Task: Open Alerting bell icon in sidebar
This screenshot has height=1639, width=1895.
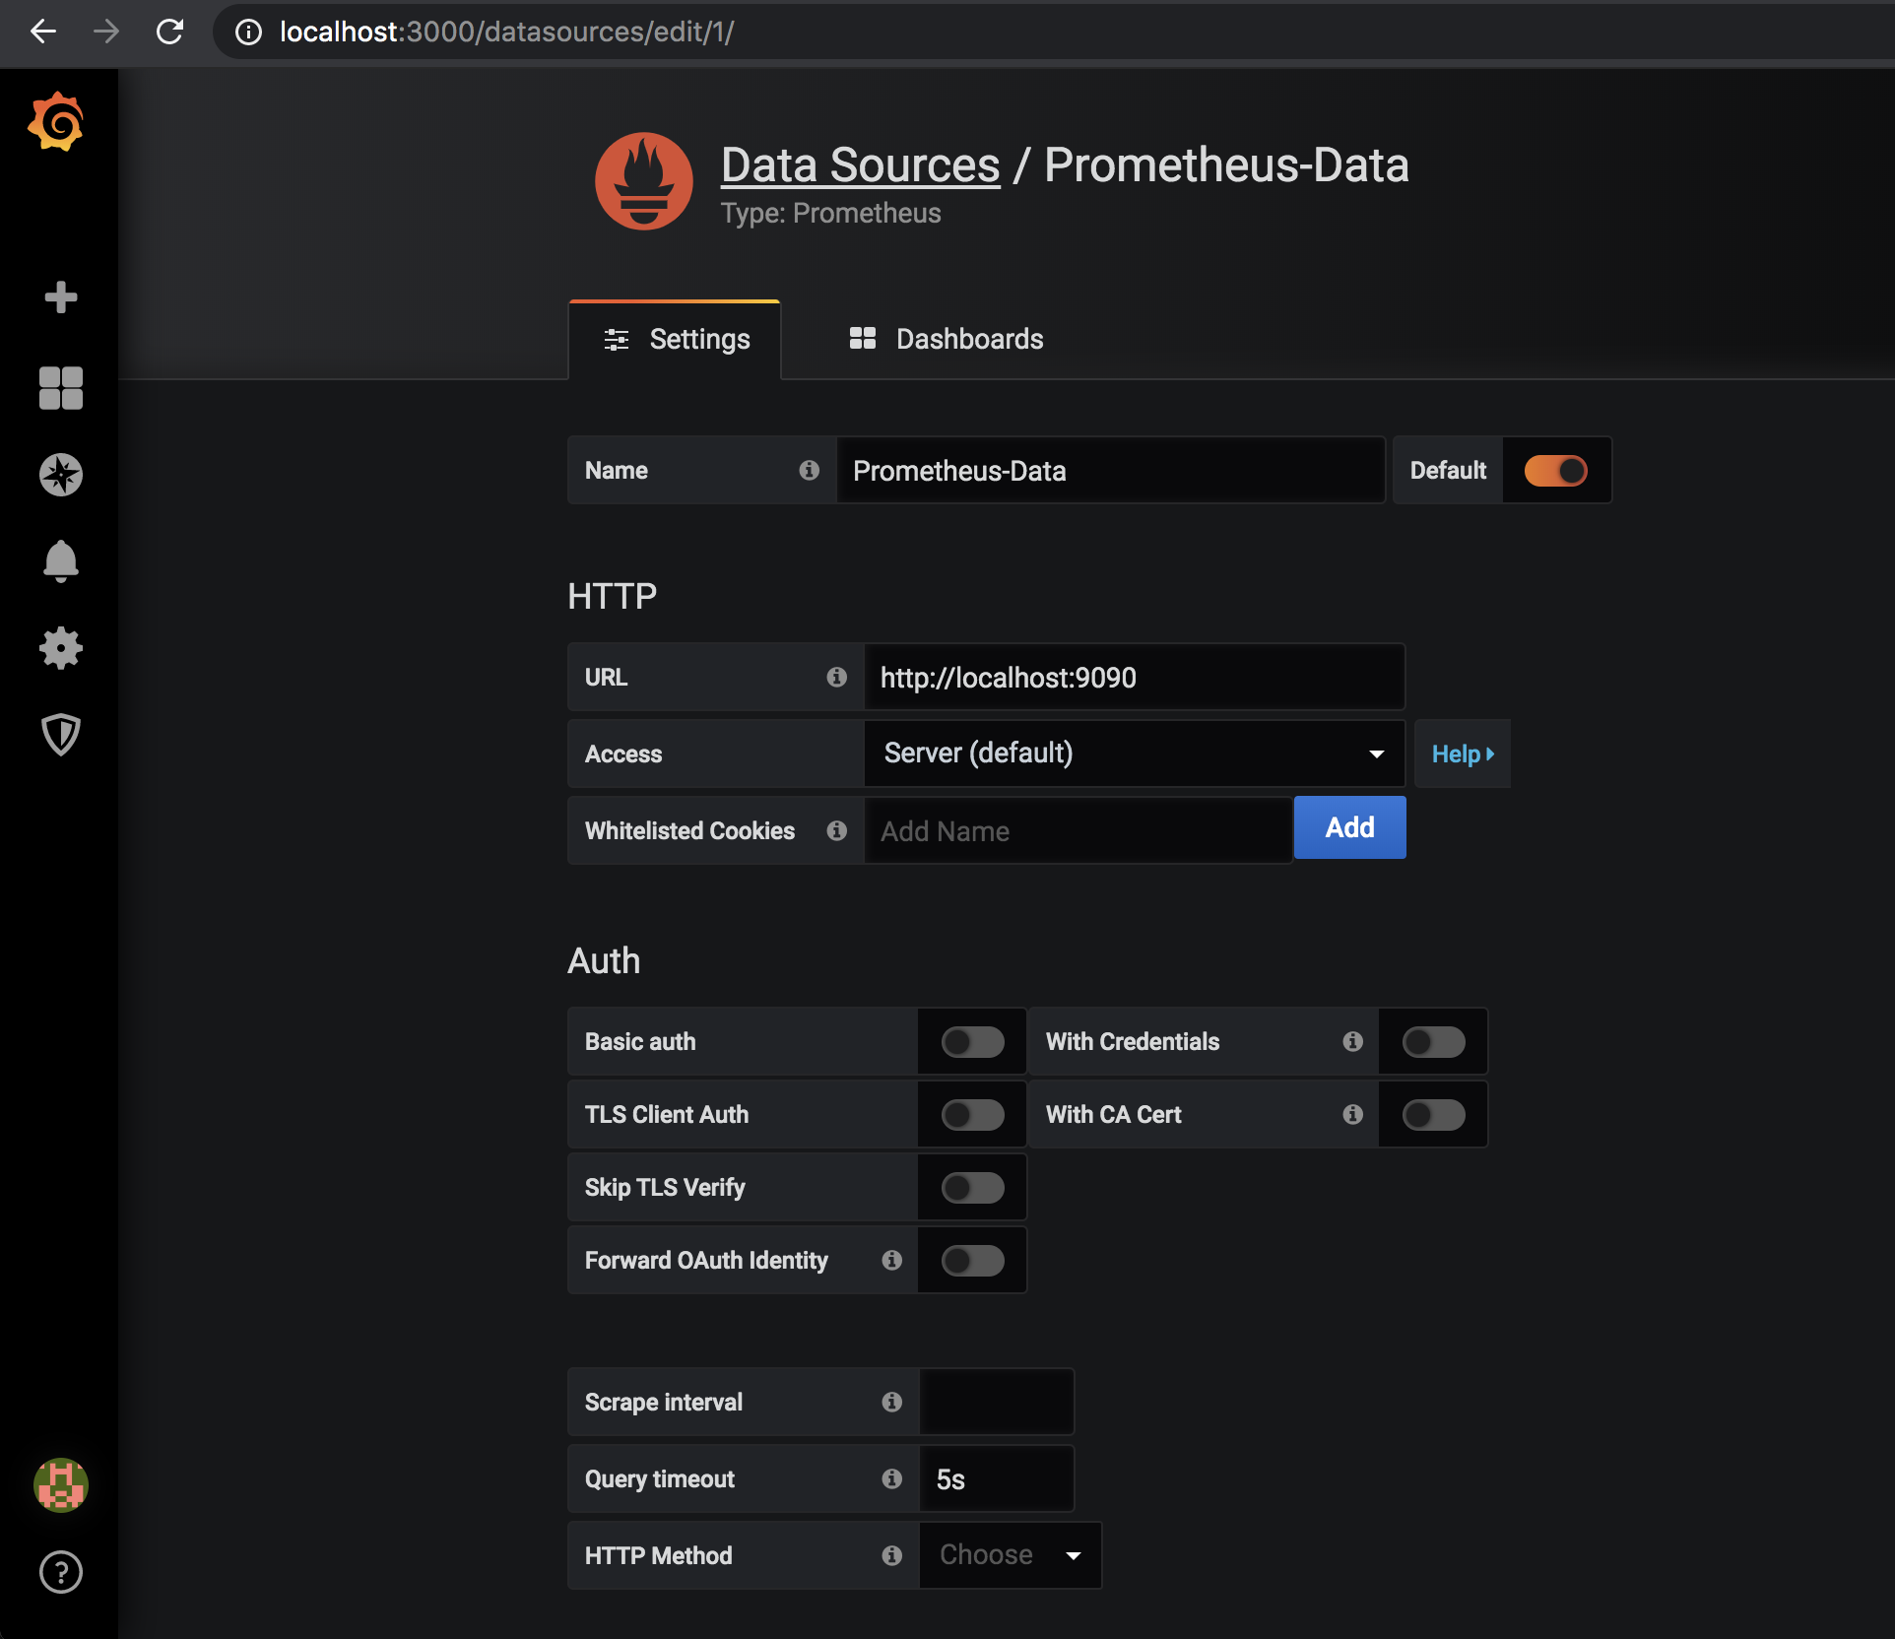Action: pyautogui.click(x=61, y=561)
